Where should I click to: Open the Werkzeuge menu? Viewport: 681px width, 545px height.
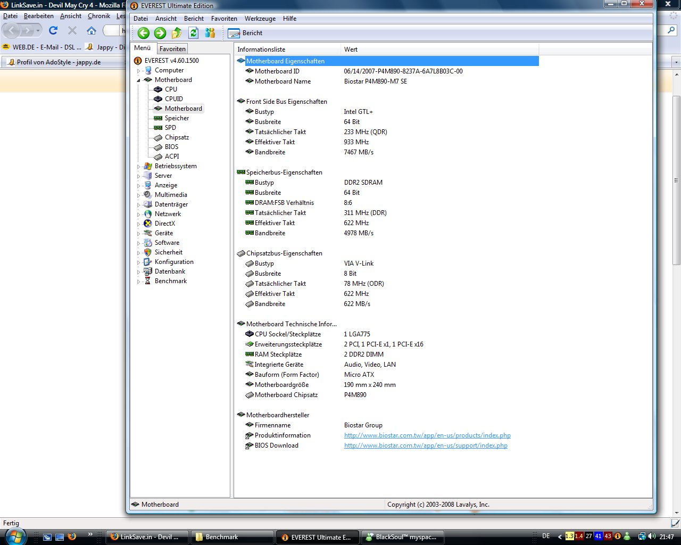[x=260, y=19]
